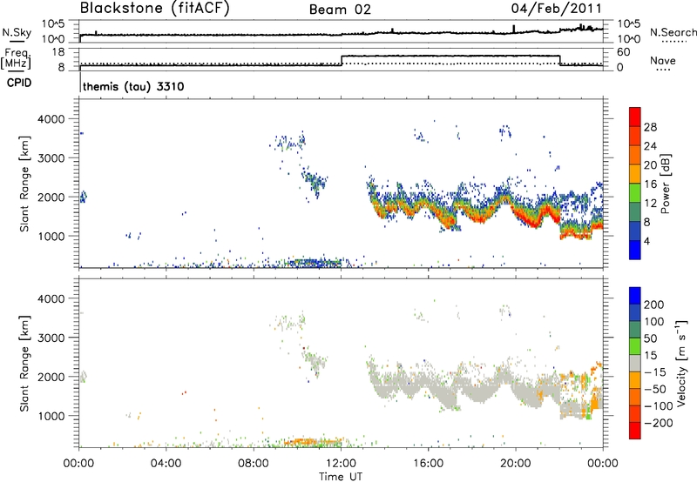Image resolution: width=697 pixels, height=482 pixels.
Task: Click the power panel 'Slant Range [km]' label
Action: (24, 184)
